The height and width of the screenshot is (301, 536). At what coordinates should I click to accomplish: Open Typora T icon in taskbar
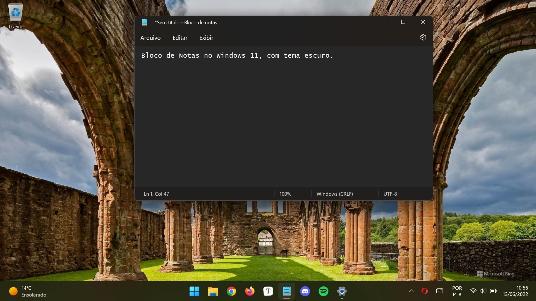coord(268,291)
